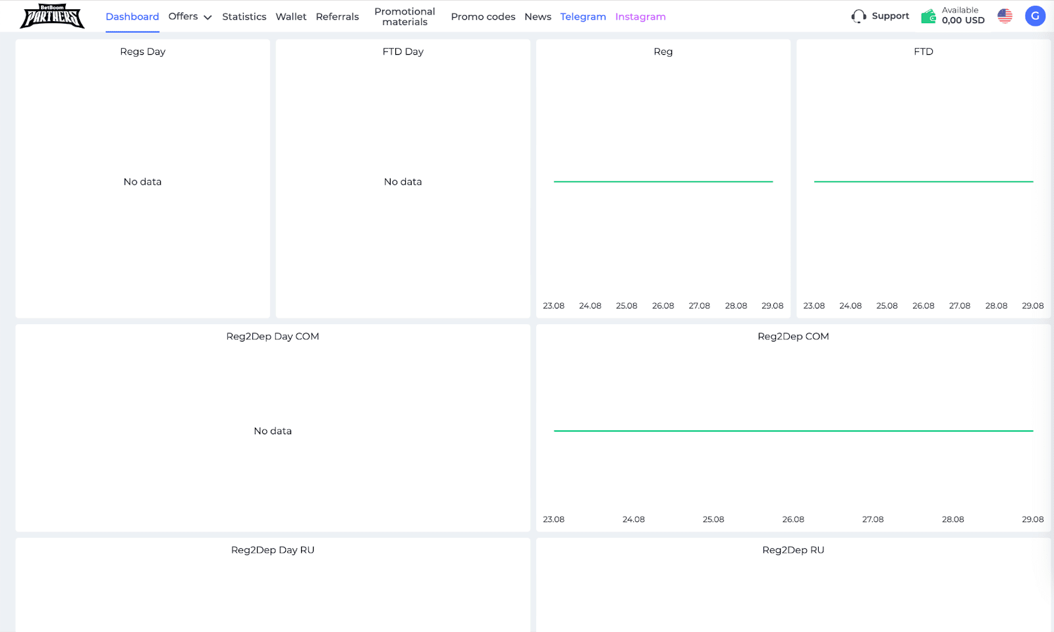
Task: Open the Promo codes page
Action: pos(483,16)
